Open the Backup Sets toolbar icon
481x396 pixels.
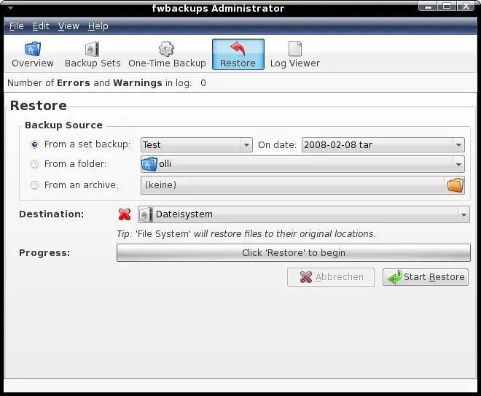[92, 49]
